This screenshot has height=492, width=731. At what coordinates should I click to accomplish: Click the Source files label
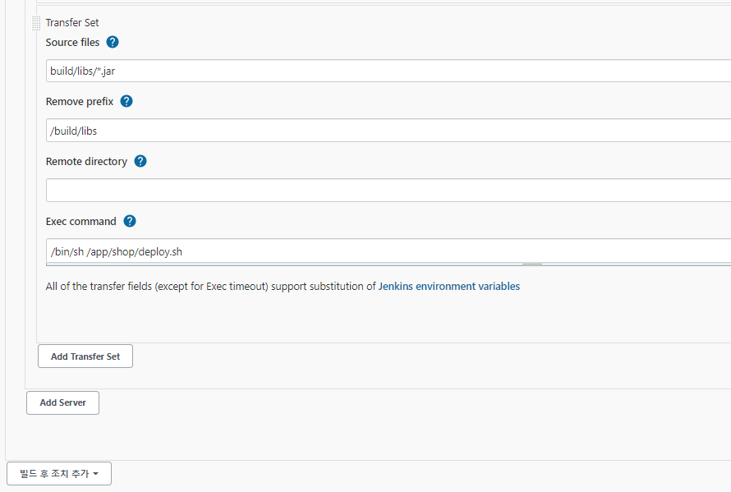(73, 43)
